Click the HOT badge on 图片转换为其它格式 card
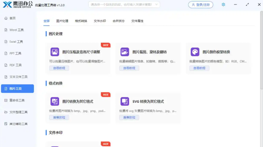 pos(106,95)
